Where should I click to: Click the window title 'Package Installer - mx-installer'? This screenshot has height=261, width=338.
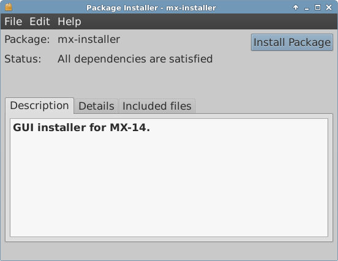pos(151,8)
